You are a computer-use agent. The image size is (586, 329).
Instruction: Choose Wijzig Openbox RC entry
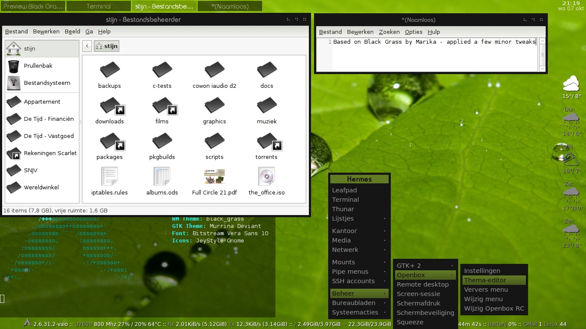[x=494, y=308]
